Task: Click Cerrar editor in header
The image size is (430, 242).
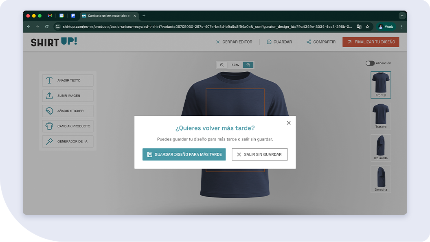Action: click(234, 42)
